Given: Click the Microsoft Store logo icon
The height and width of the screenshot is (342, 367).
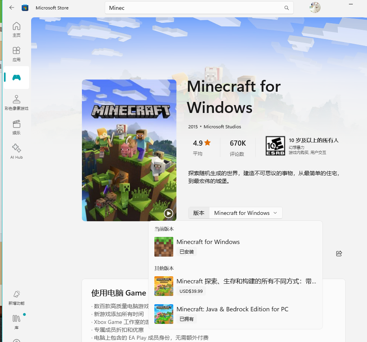Looking at the screenshot, I should (x=25, y=8).
